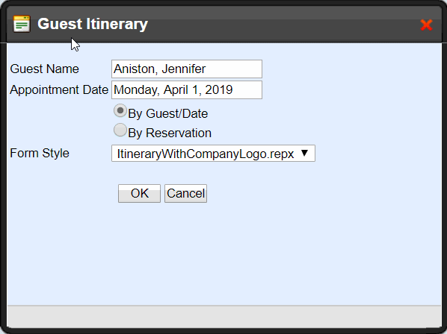Click "Monday, April 1, 2019" date text
The image size is (447, 334).
[x=173, y=89]
